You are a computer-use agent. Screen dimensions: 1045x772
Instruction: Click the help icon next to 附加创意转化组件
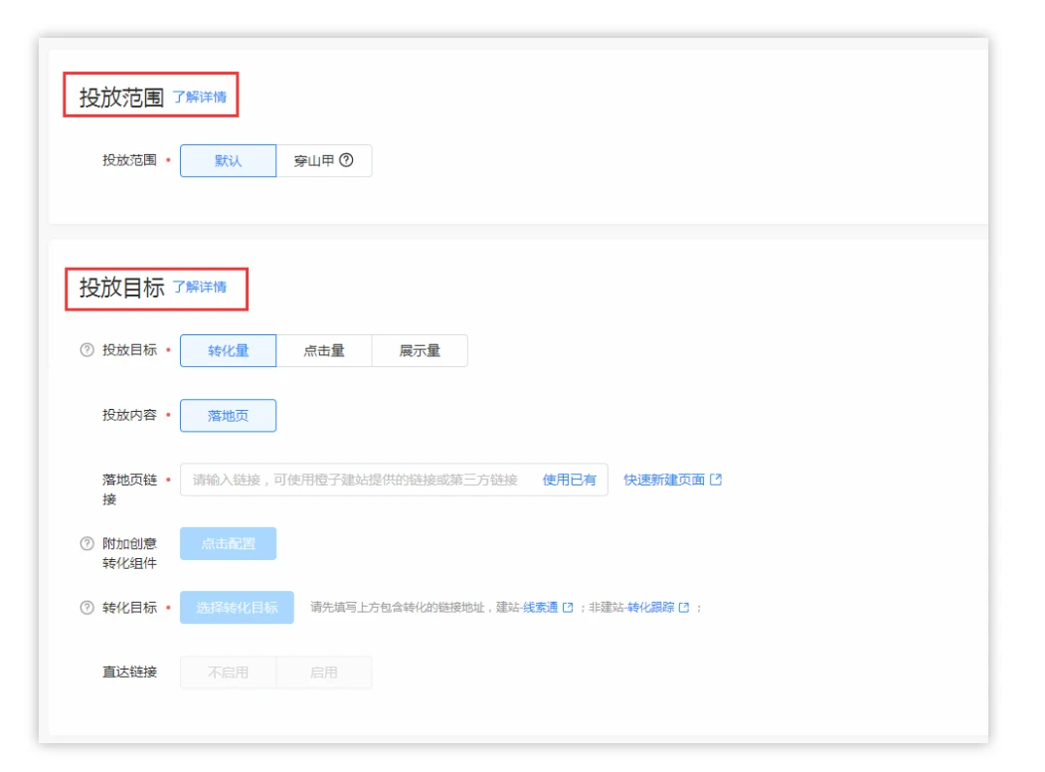coord(87,544)
